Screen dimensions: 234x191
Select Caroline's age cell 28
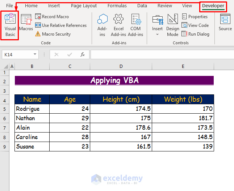point(70,137)
